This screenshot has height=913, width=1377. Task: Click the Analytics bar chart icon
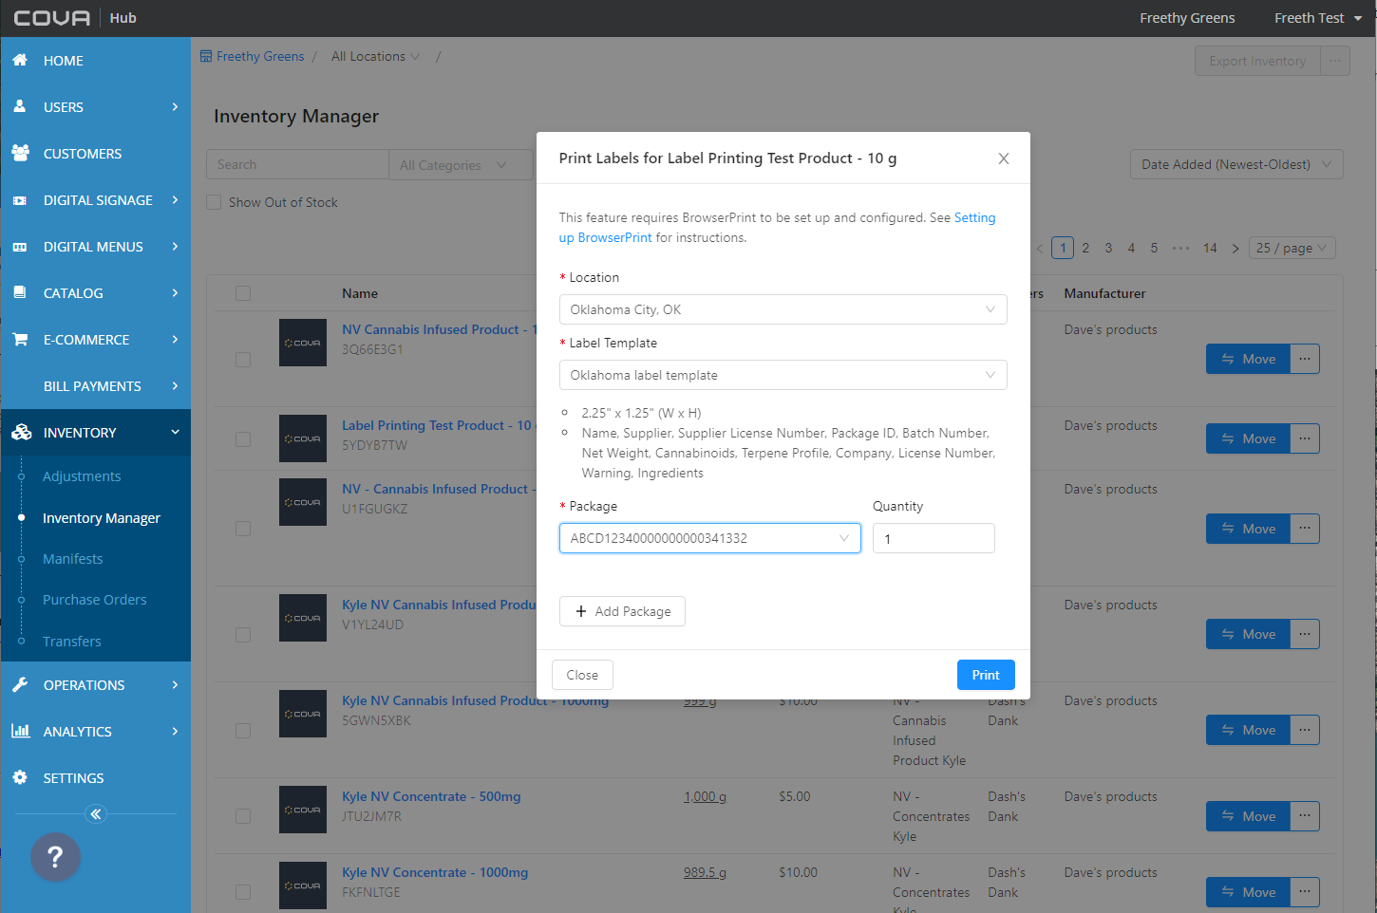pyautogui.click(x=20, y=731)
